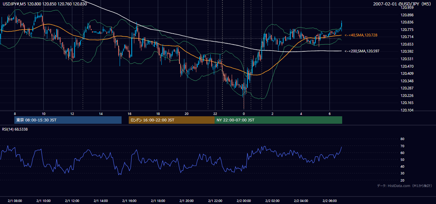
Task: Select the 東京 08:00-15:30 JST session bar
Action: click(68, 120)
